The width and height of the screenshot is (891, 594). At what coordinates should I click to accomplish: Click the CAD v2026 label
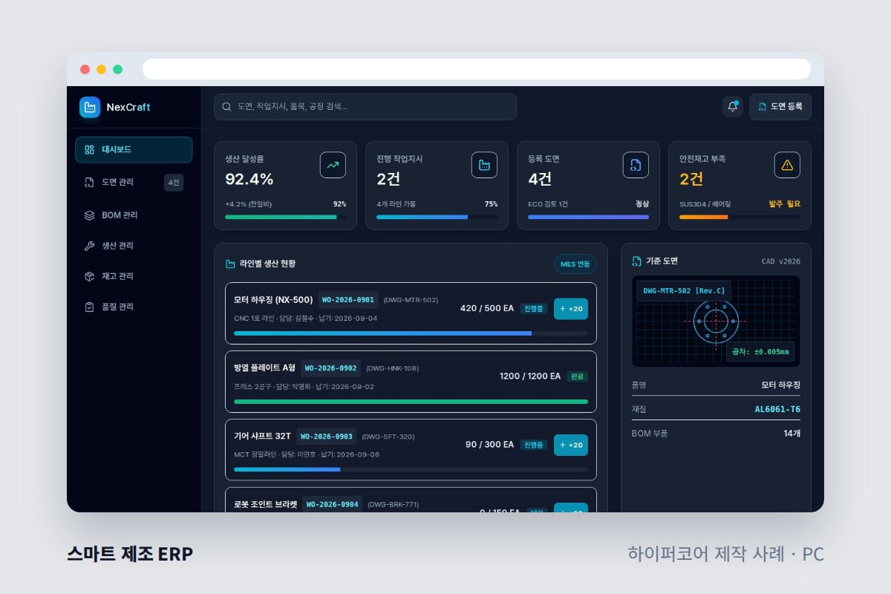781,261
